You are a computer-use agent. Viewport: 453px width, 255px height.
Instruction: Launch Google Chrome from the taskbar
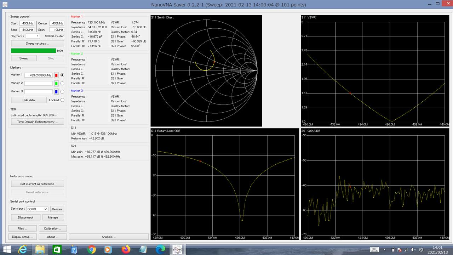pos(92,249)
